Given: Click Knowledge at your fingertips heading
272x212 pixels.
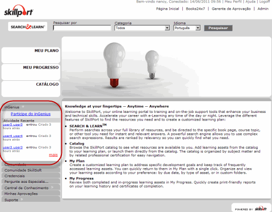Looking at the screenshot, I should coord(117,106).
